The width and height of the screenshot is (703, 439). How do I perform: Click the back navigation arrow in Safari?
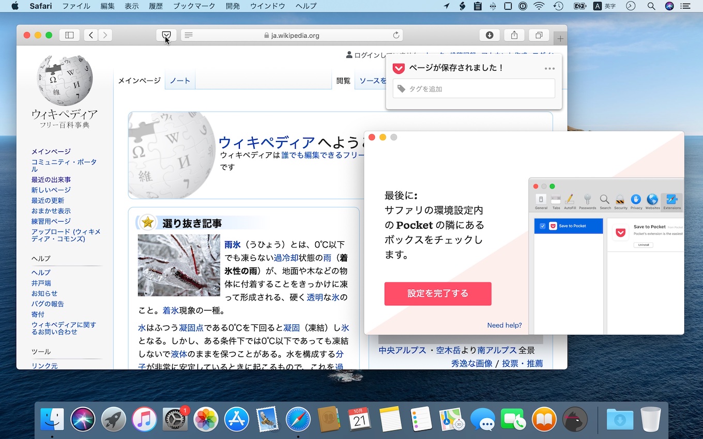click(x=90, y=35)
